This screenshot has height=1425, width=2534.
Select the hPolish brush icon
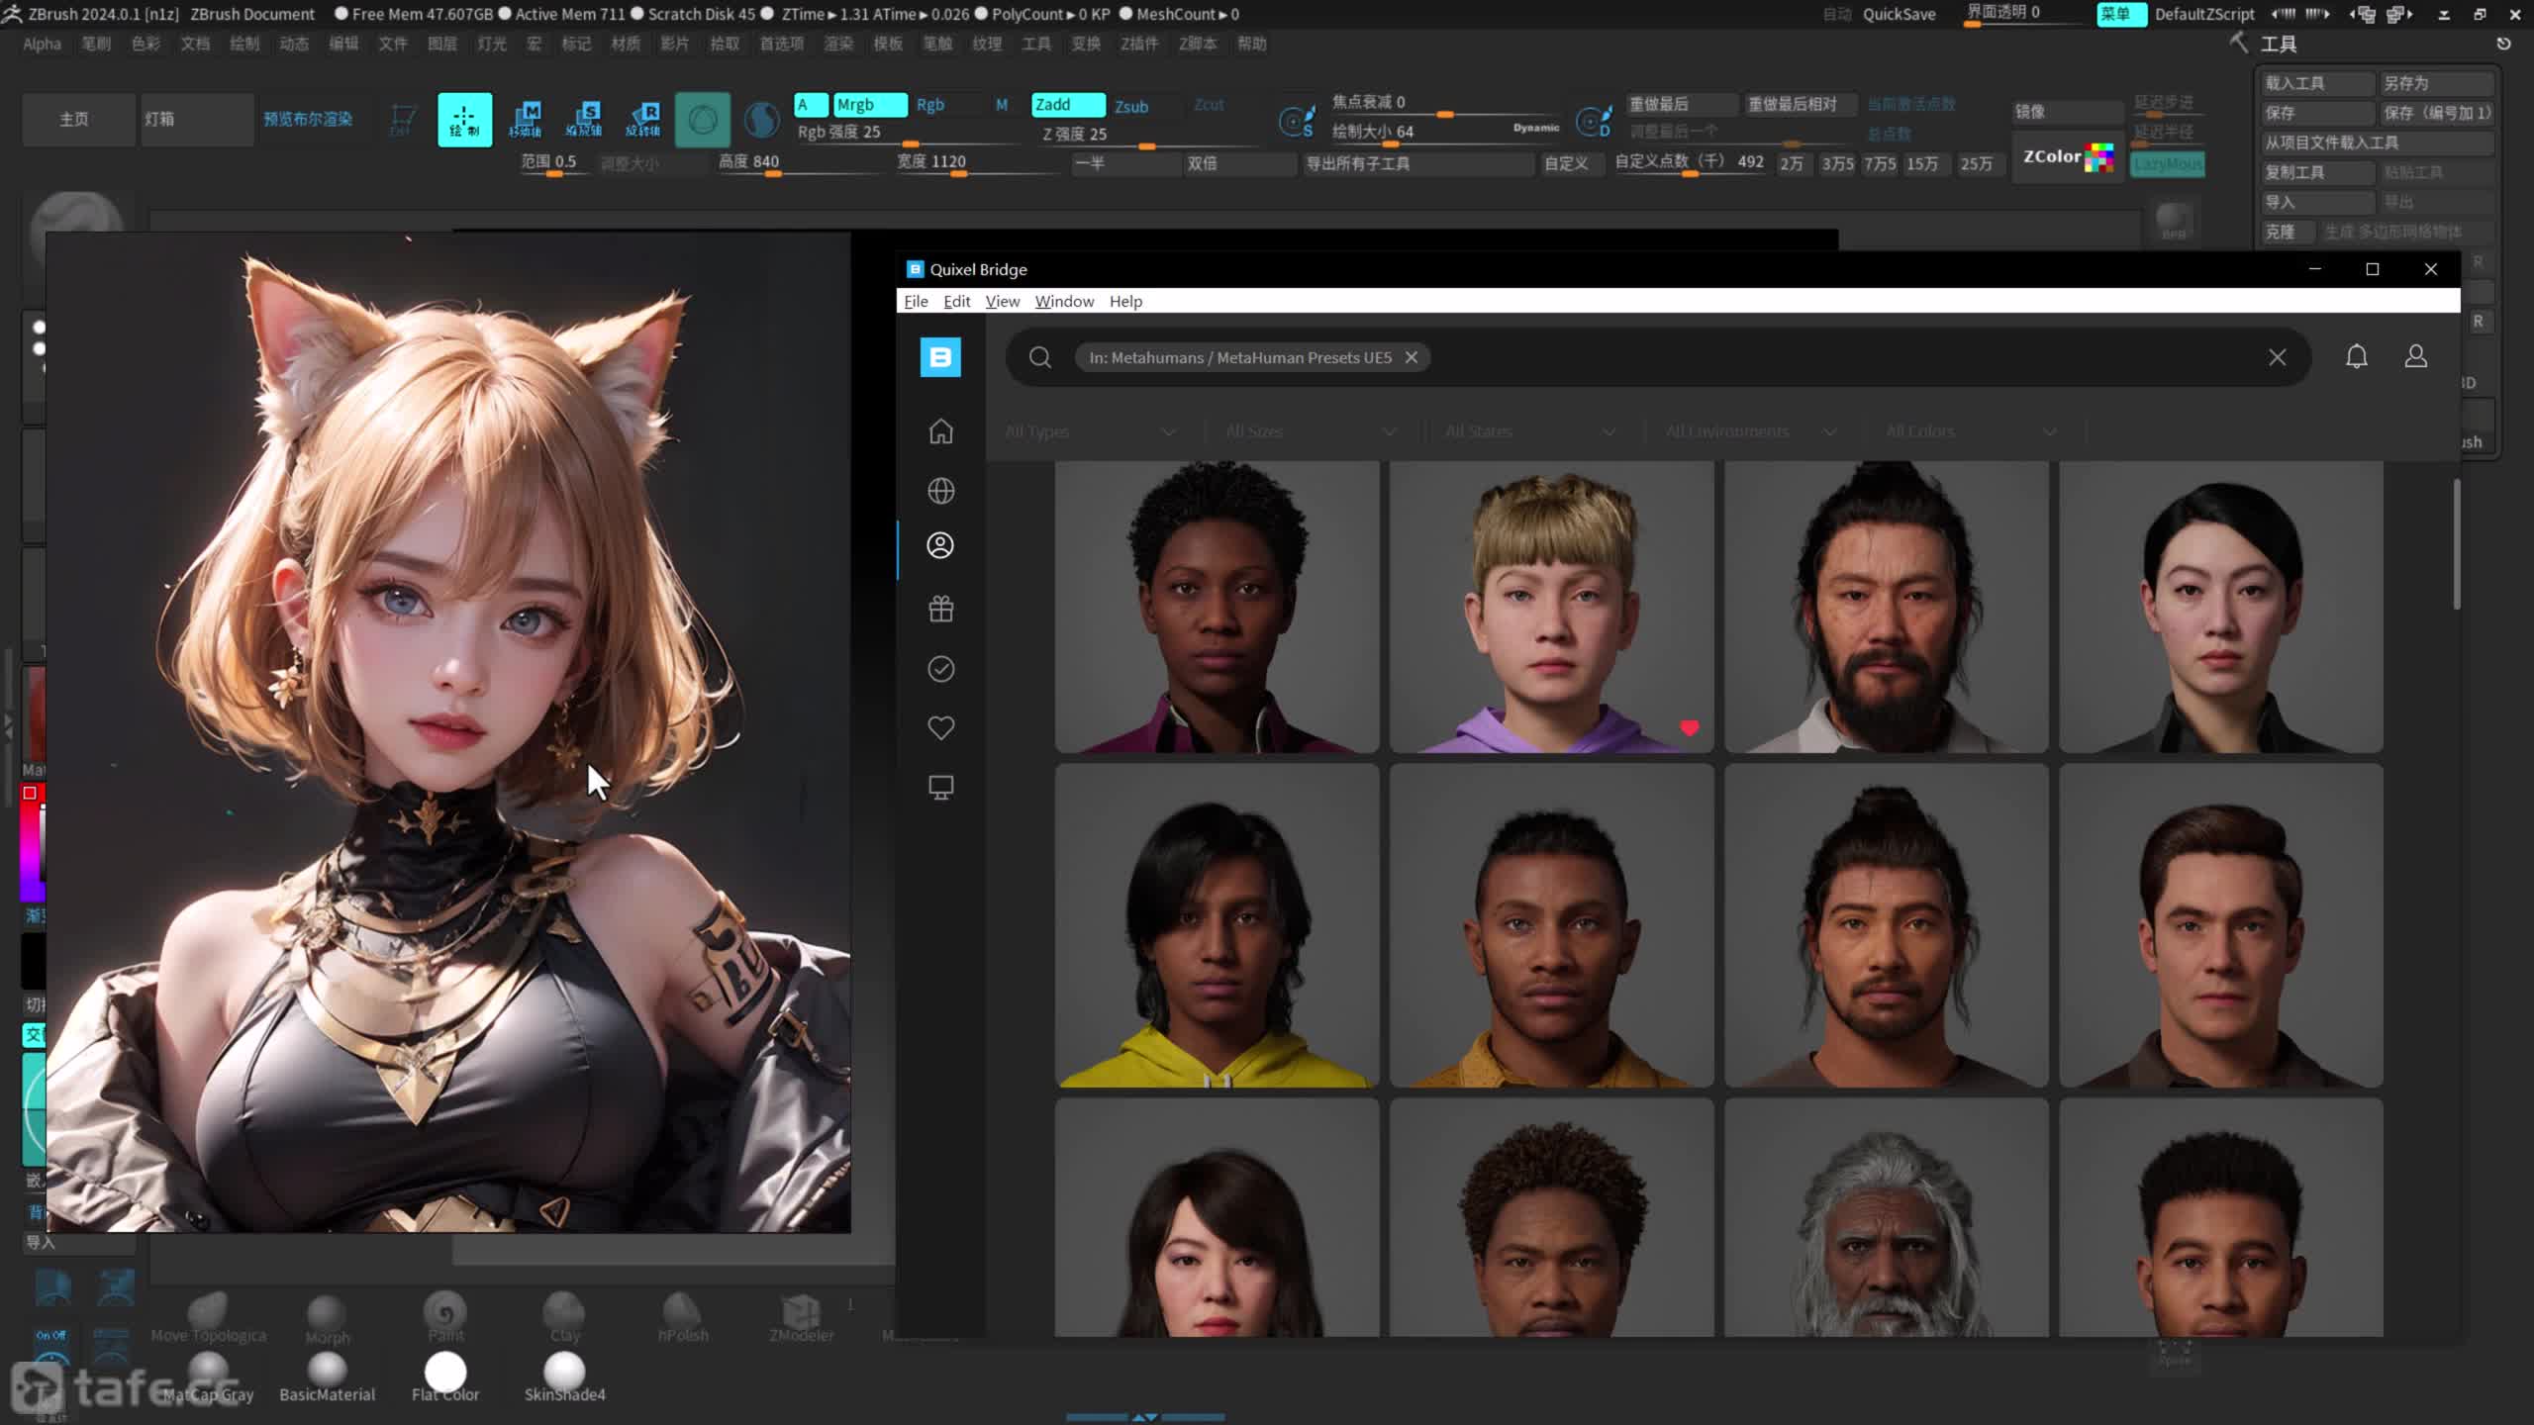(682, 1317)
